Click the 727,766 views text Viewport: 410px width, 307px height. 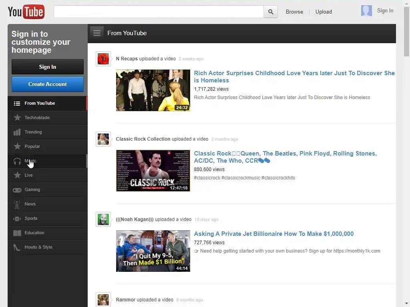point(209,243)
